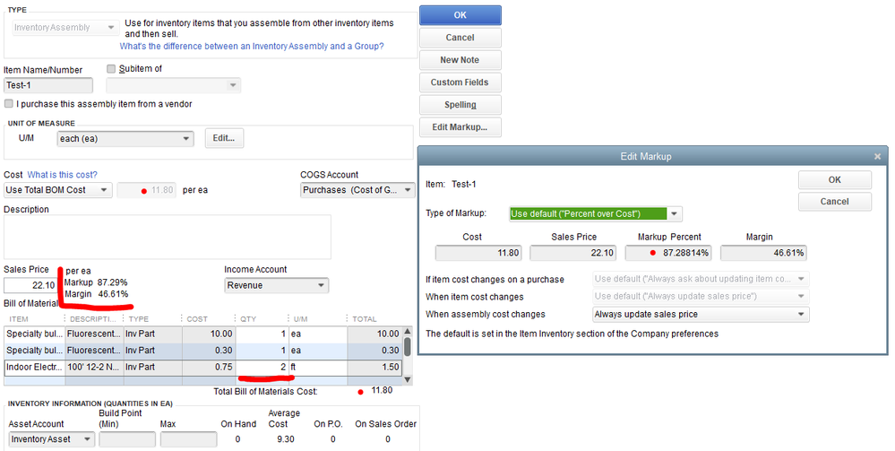Toggle 'I purchase this assembly item from a vendor'

[9, 103]
